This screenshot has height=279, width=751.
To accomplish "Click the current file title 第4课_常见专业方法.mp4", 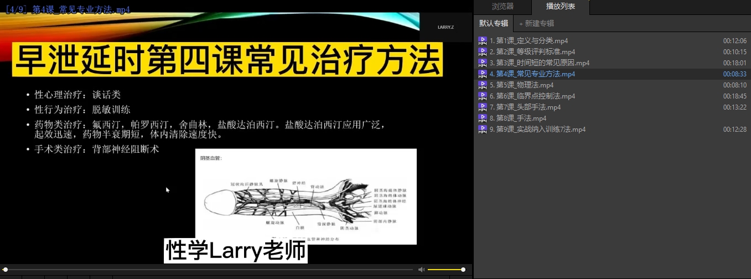I will coord(66,10).
